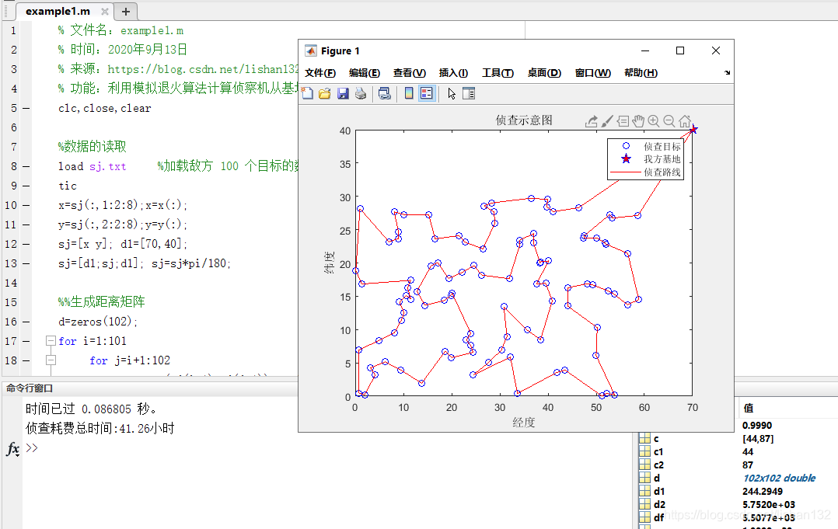Select the Edit Plot arrow cursor tool

(452, 94)
